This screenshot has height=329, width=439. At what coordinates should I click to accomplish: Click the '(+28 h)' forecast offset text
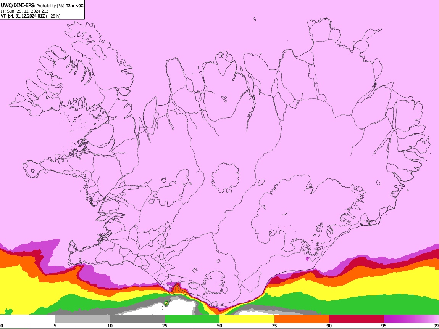(x=53, y=16)
